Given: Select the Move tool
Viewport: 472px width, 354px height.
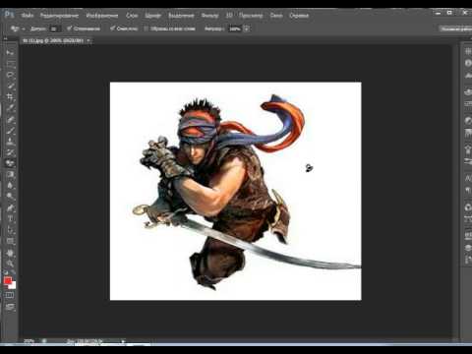Looking at the screenshot, I should tap(10, 52).
